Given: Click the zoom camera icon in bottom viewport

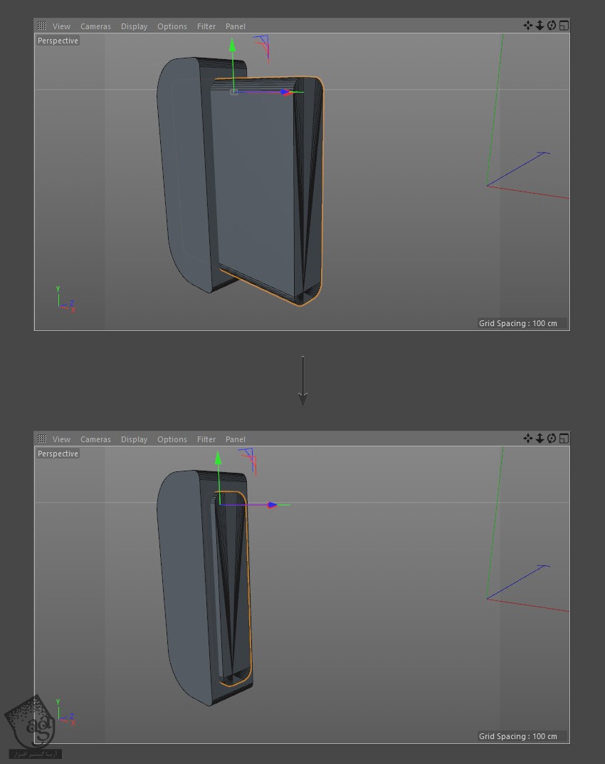Looking at the screenshot, I should [x=540, y=439].
